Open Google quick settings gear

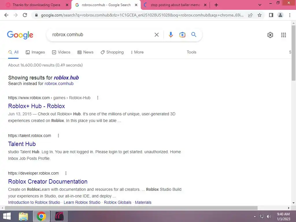click(270, 35)
